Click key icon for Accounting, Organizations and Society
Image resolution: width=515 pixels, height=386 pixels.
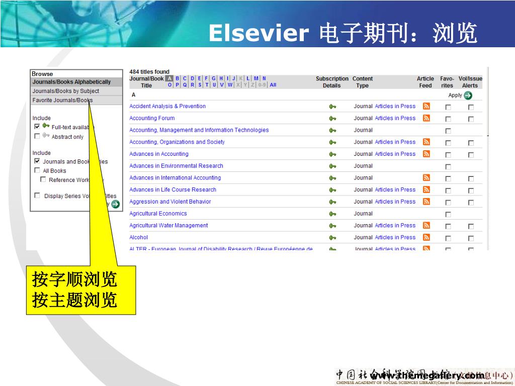tap(332, 142)
